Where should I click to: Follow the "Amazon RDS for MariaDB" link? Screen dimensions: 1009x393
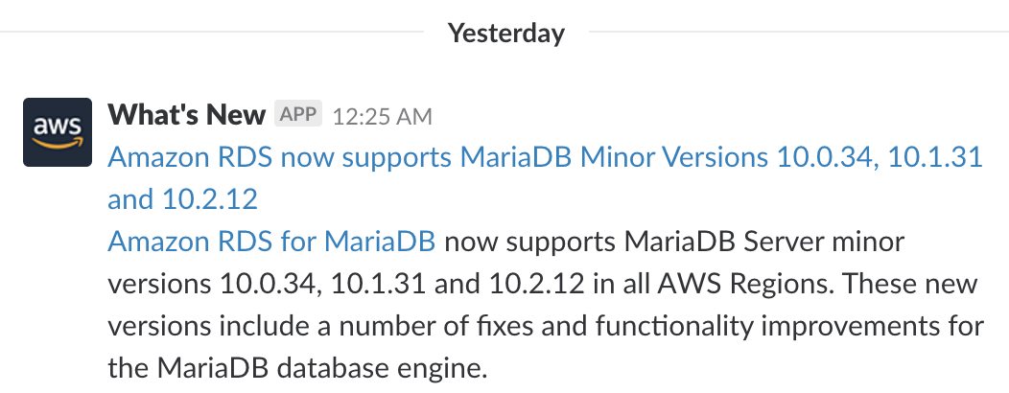272,242
